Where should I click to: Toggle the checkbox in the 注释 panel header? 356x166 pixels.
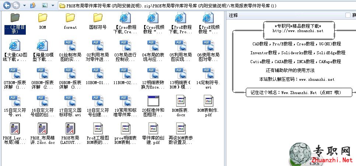348,15
